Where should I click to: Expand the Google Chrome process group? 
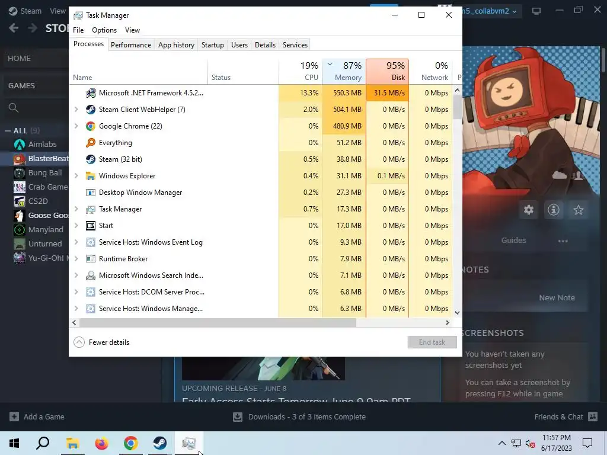tap(76, 126)
